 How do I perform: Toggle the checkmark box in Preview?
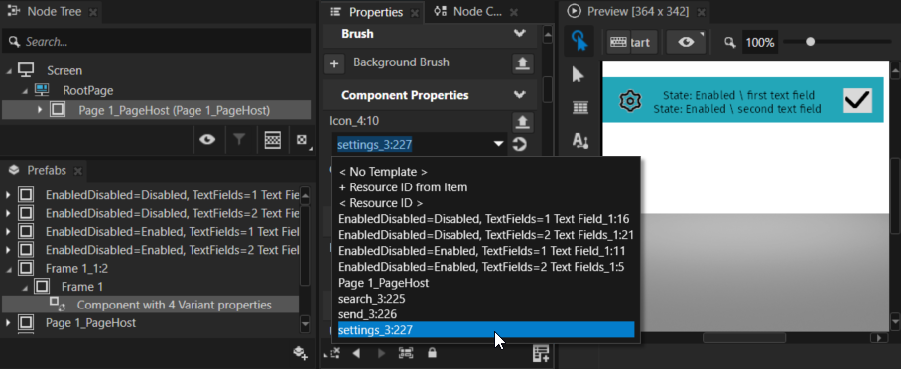pos(858,100)
